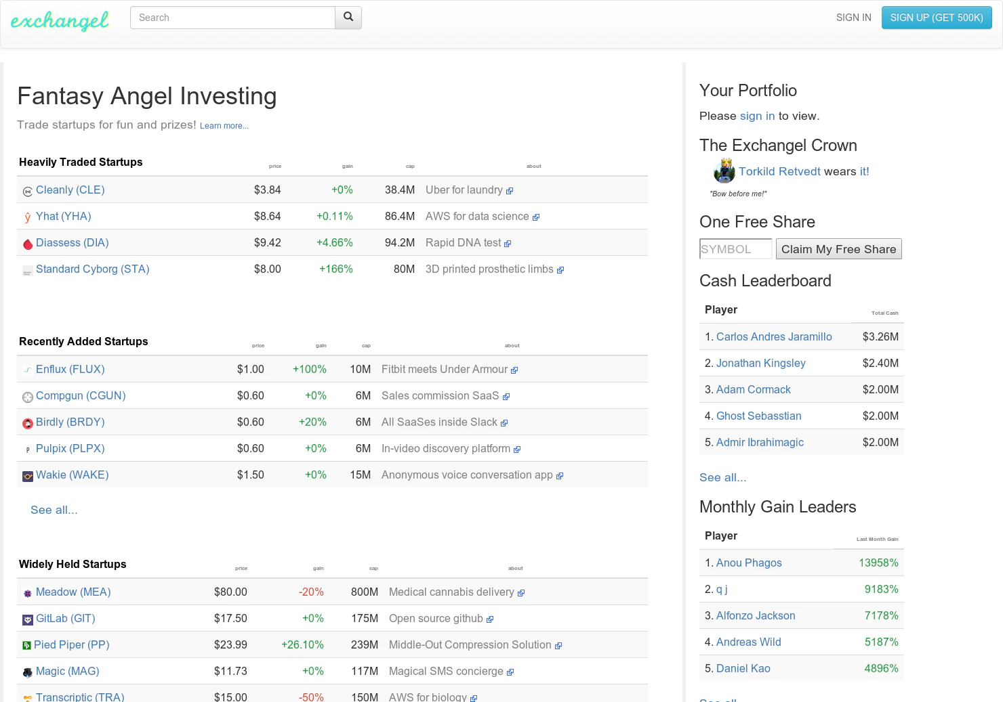Click the Compgun logo icon
Viewport: 1003px width, 702px height.
(28, 397)
